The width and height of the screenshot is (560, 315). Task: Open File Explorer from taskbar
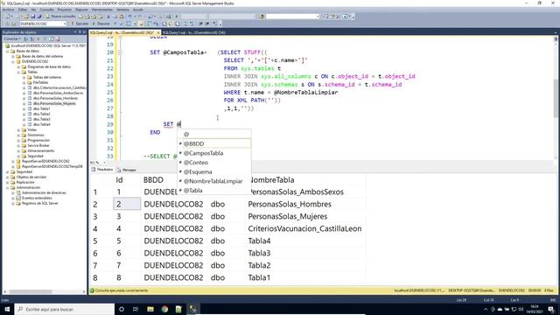pyautogui.click(x=150, y=309)
